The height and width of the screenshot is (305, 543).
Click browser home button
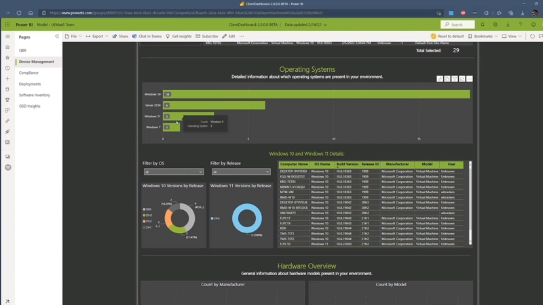click(x=31, y=13)
